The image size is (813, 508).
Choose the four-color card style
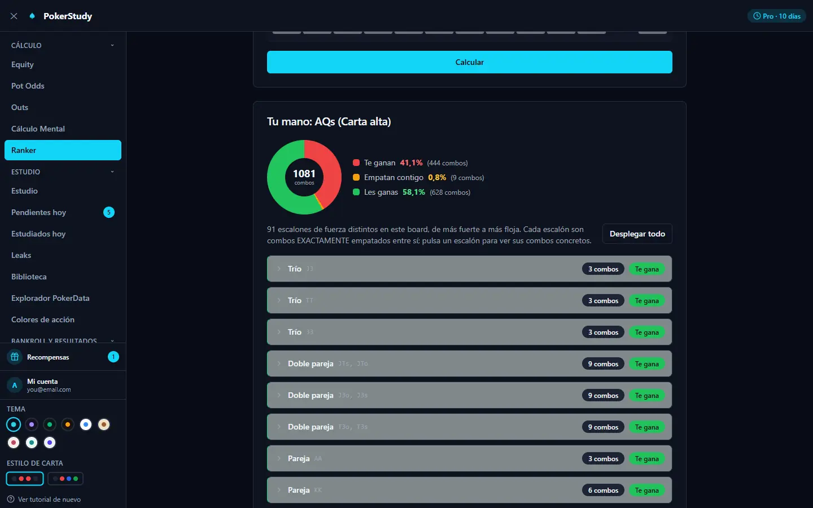coord(65,479)
